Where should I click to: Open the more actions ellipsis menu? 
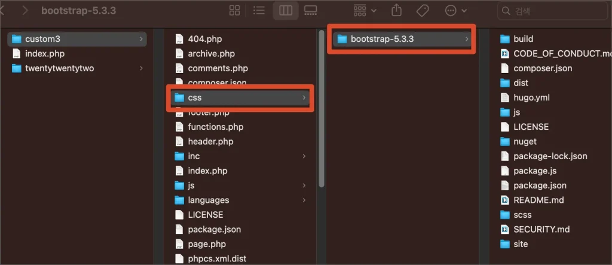point(455,11)
